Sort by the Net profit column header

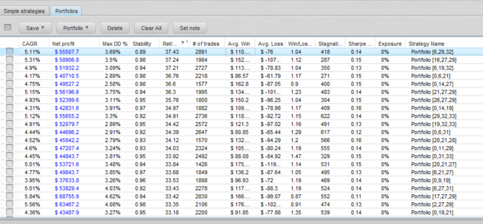[x=65, y=43]
